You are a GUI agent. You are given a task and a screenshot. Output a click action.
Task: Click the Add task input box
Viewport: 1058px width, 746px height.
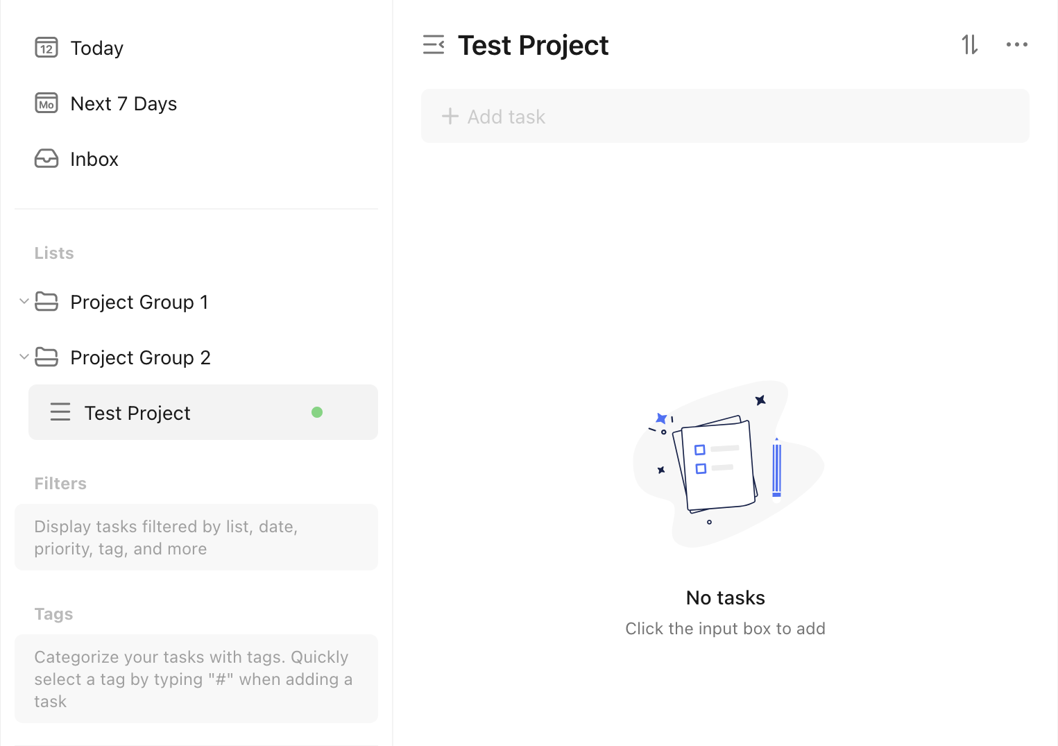[725, 116]
